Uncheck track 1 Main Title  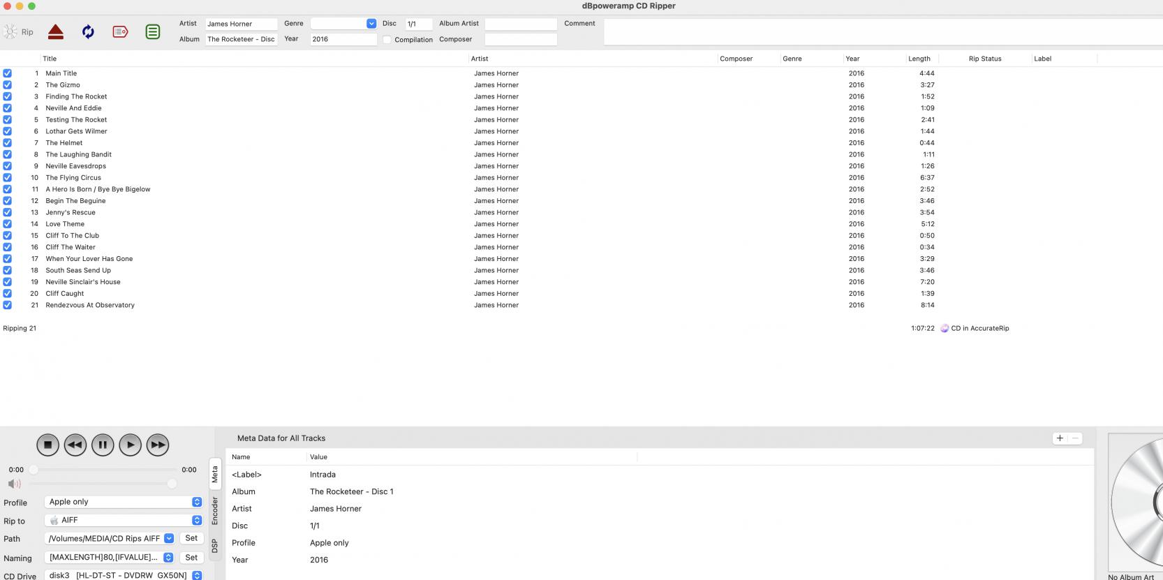[8, 73]
